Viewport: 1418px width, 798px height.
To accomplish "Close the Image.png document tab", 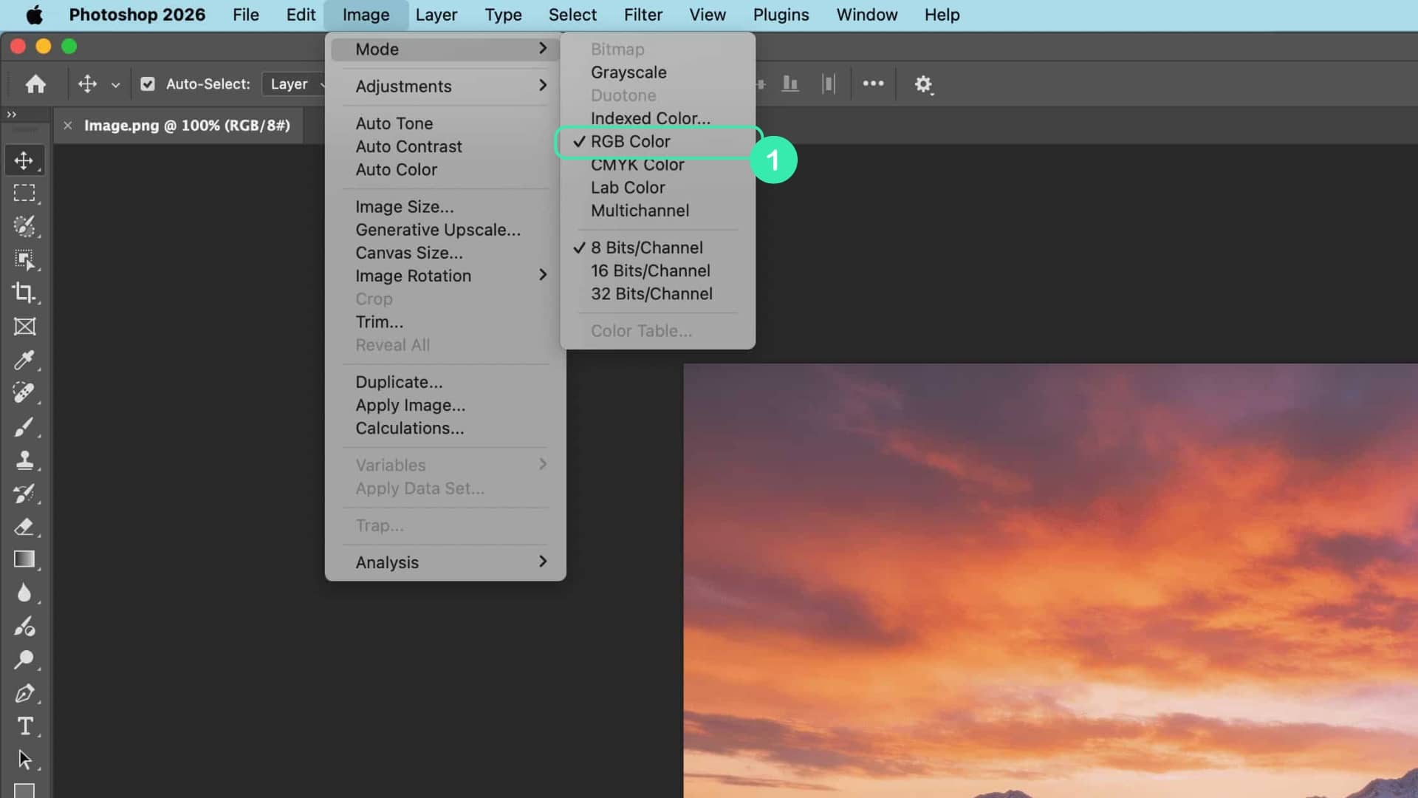I will coord(67,126).
